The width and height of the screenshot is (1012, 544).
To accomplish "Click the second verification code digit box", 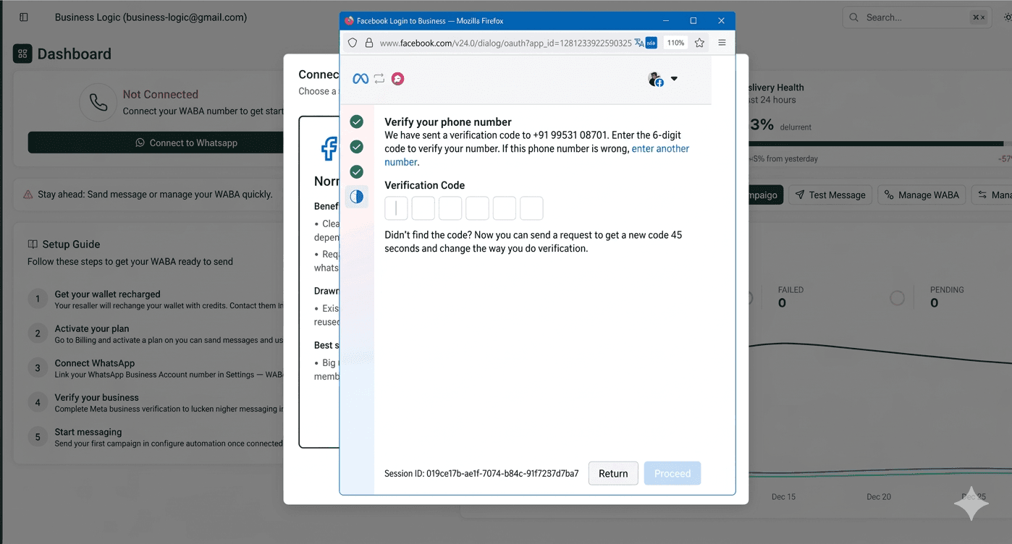I will pyautogui.click(x=423, y=208).
